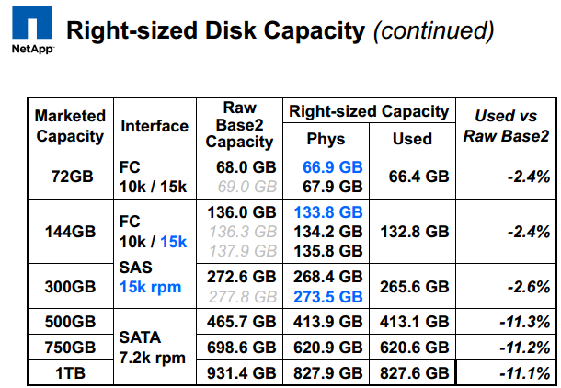Click the "Right-sized Disk Capacity" slide title
The height and width of the screenshot is (388, 561).
click(x=216, y=30)
